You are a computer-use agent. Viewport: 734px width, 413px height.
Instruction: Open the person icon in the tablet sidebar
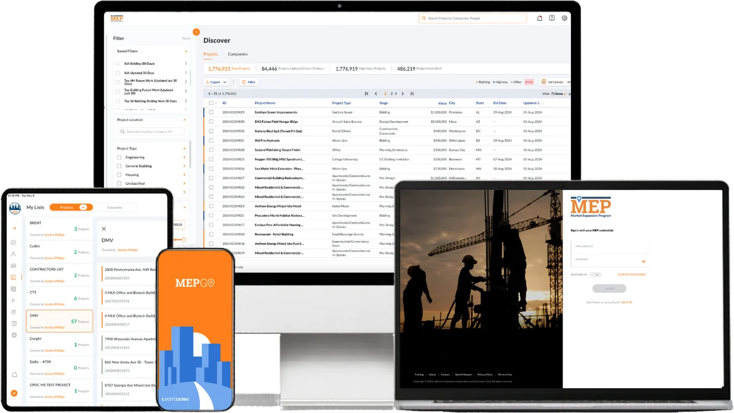[14, 254]
